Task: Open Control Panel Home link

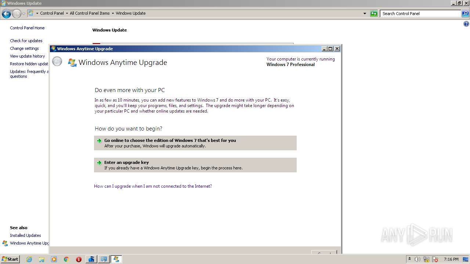Action: 27,28
